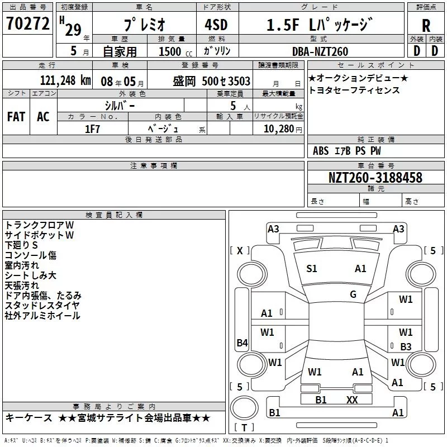Click the 注意事項欄 section header

click(153, 165)
